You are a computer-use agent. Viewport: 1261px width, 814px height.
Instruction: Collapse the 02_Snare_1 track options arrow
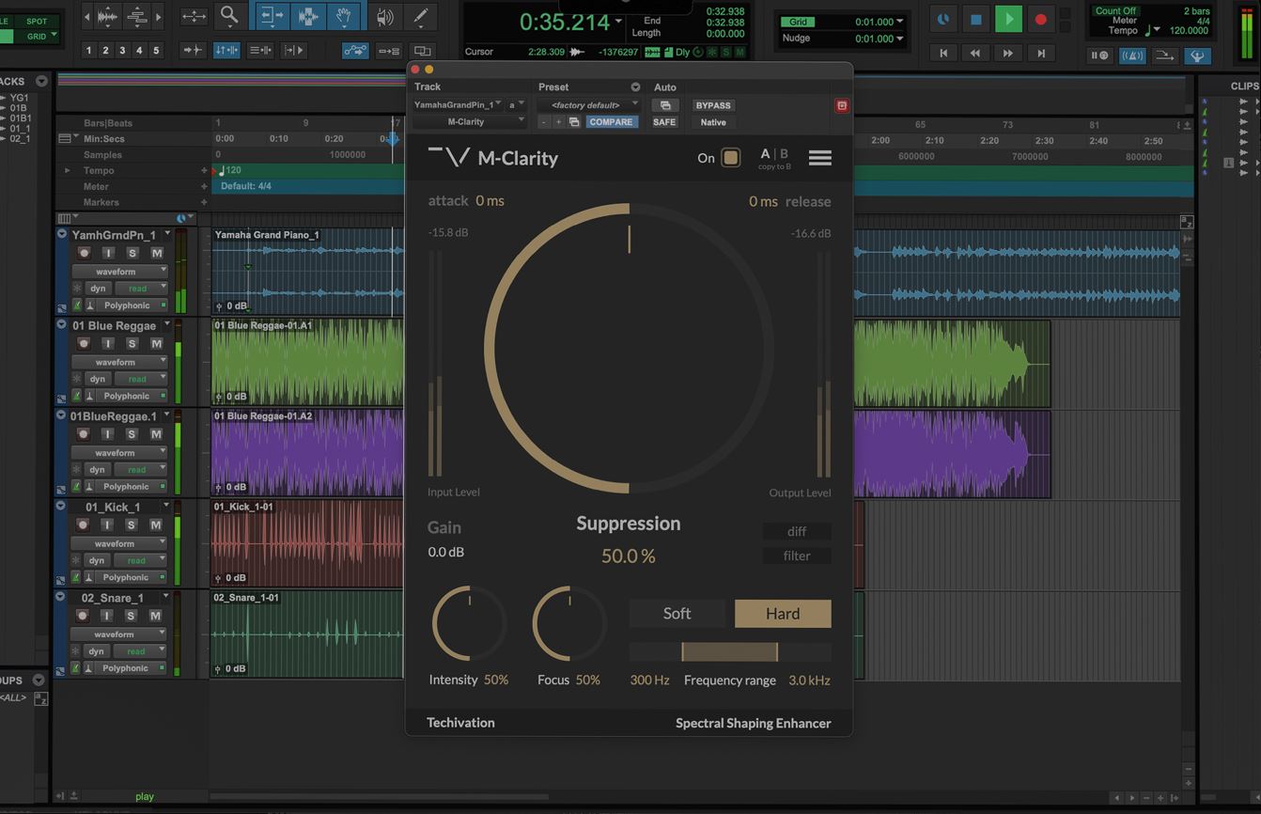(60, 597)
